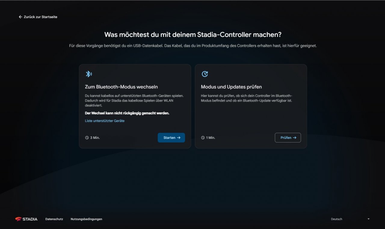Start switching to Bluetooth mode with Starten
Viewport: 385px width, 229px height.
pyautogui.click(x=171, y=138)
